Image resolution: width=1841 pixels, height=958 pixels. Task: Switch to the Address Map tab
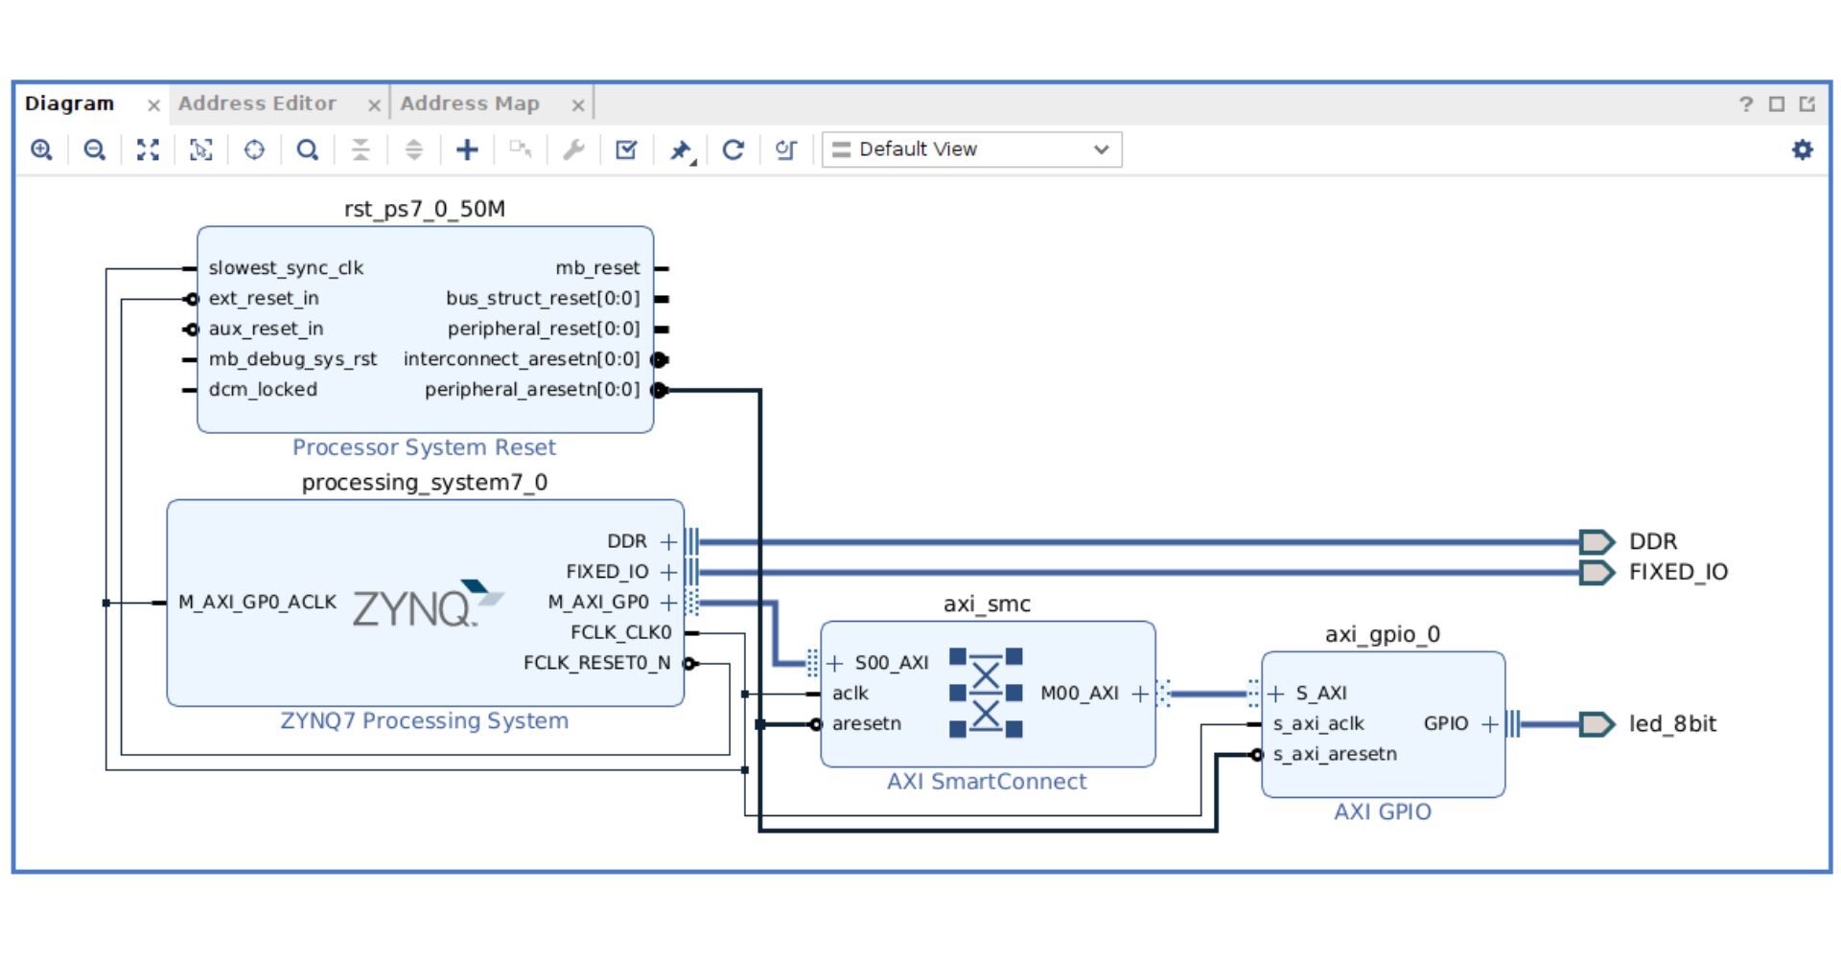click(x=470, y=103)
